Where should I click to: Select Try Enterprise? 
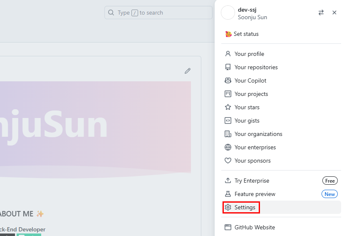click(x=281, y=181)
